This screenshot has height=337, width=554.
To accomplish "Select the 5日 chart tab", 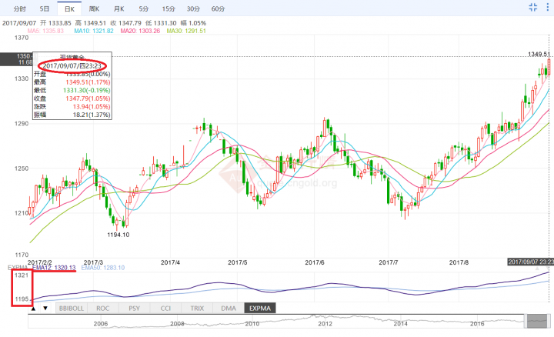I will point(48,8).
